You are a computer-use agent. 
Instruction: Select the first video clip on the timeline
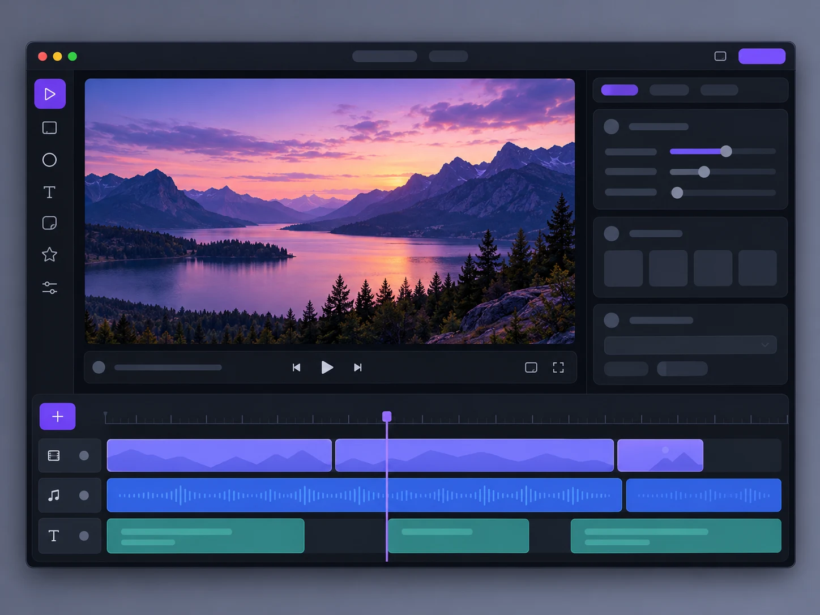[x=219, y=455]
